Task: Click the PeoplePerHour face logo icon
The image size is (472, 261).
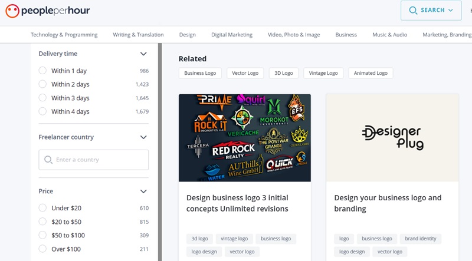Action: point(12,11)
